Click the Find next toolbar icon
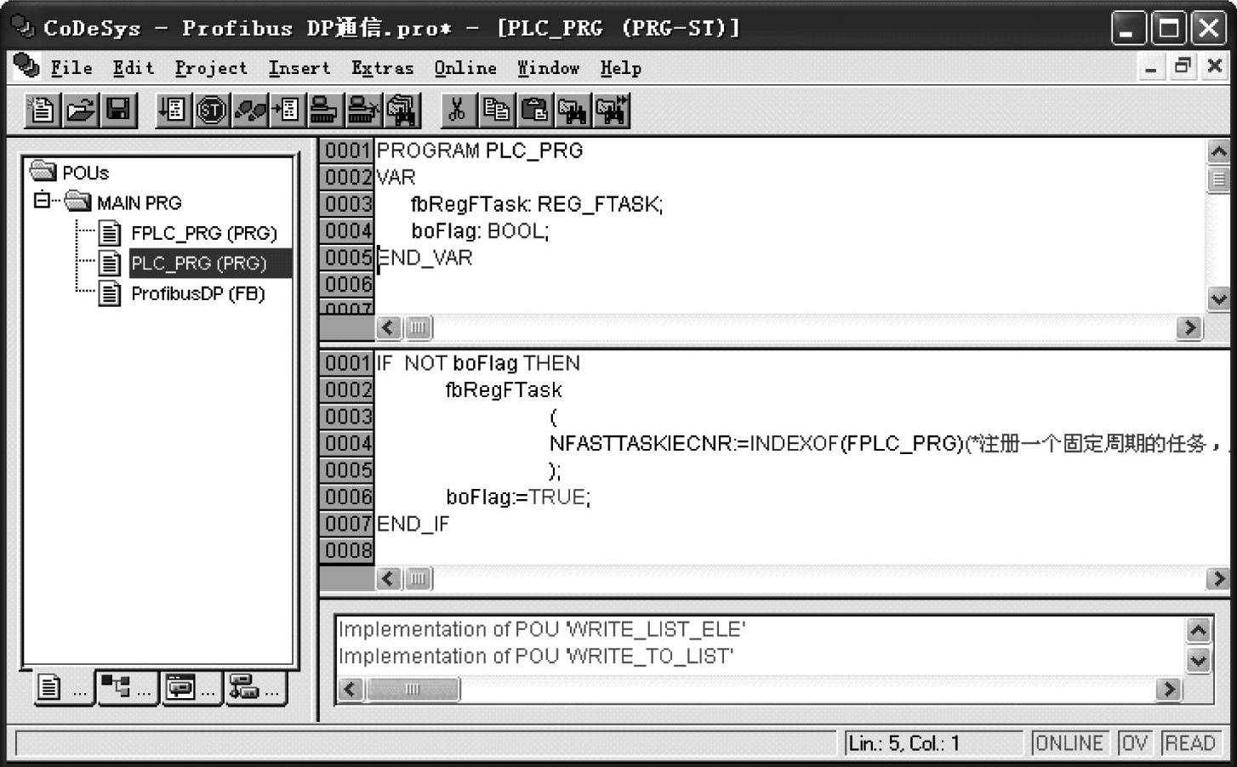The width and height of the screenshot is (1237, 767). click(x=611, y=110)
